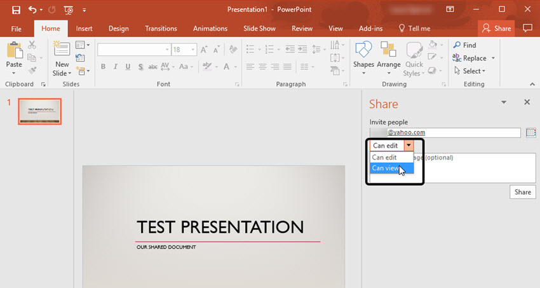Click the Redo icon in quick access toolbar

52,10
